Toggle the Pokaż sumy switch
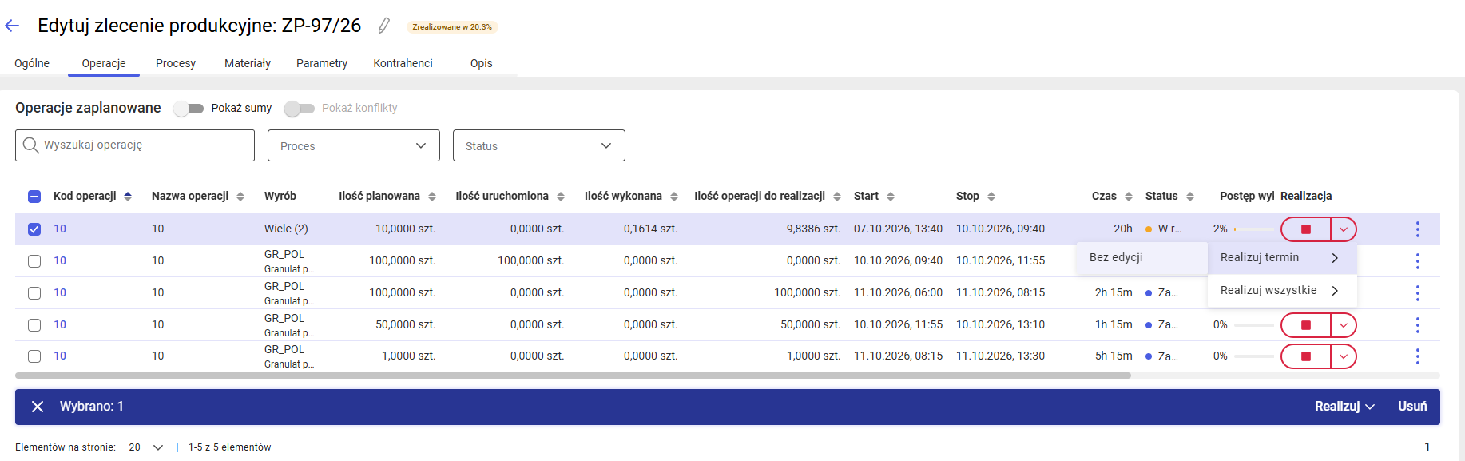The image size is (1465, 461). [189, 109]
